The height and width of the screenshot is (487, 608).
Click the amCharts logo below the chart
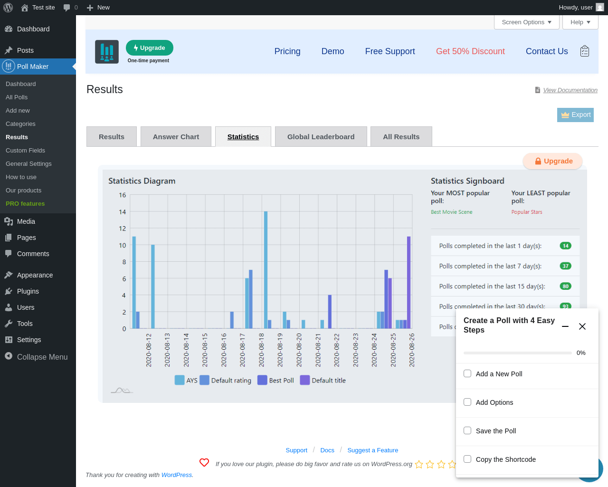[x=122, y=391]
